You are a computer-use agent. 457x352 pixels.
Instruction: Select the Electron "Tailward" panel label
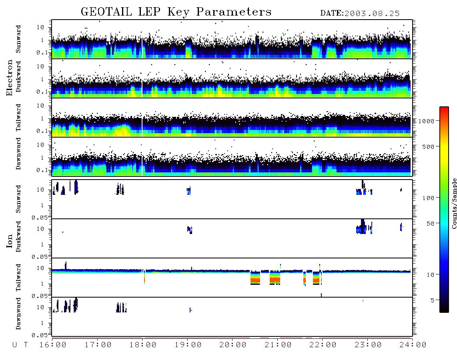pos(18,117)
